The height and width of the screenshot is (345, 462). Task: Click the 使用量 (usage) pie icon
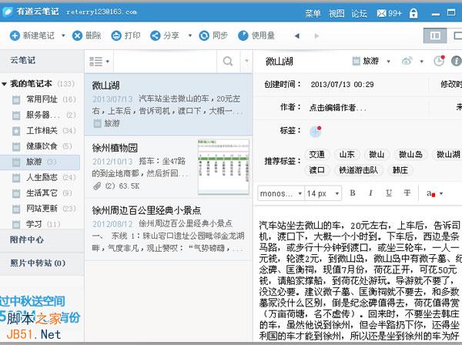(x=243, y=35)
